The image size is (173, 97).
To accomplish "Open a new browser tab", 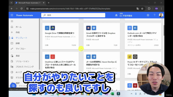I will 49,3.
